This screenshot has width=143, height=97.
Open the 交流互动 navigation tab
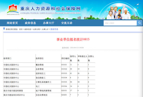point(67,23)
